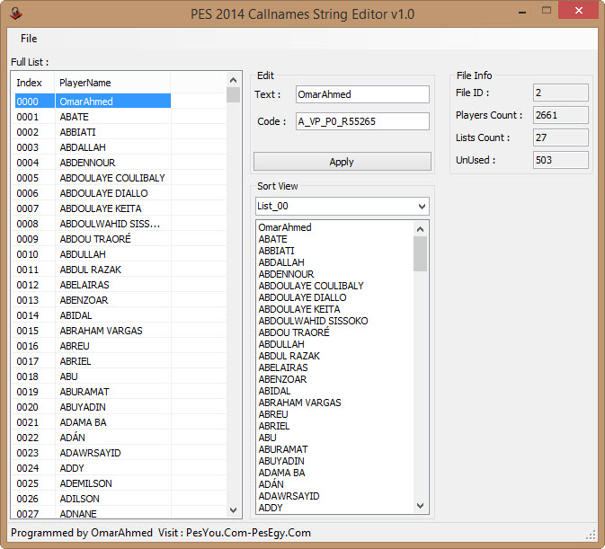
Task: Open the List_00 sort view dropdown
Action: pyautogui.click(x=342, y=207)
